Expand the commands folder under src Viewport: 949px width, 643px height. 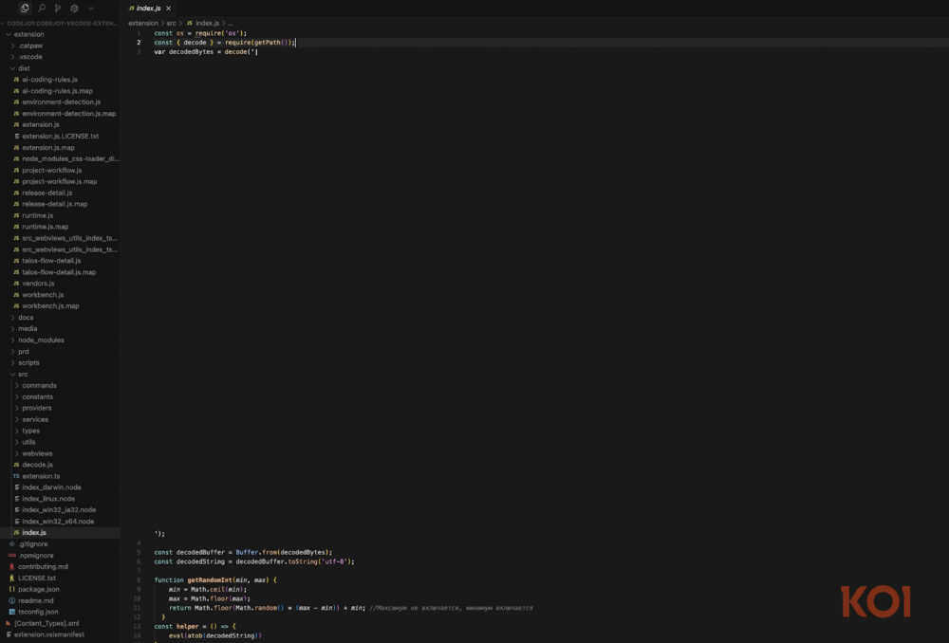39,385
